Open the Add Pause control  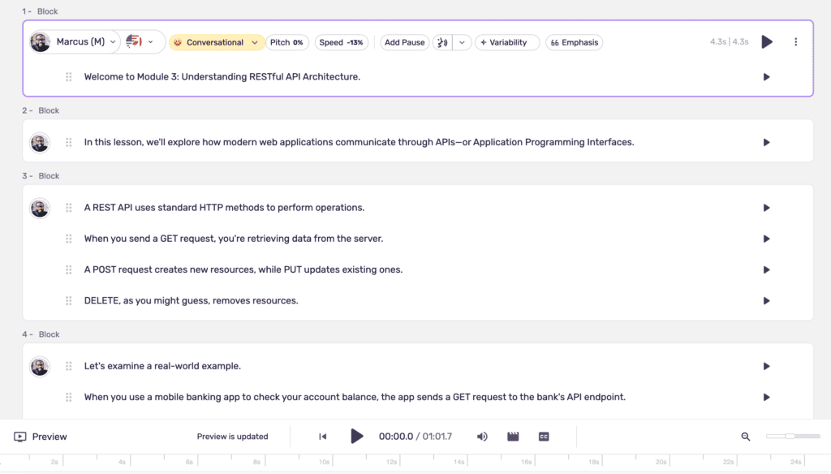pyautogui.click(x=403, y=42)
